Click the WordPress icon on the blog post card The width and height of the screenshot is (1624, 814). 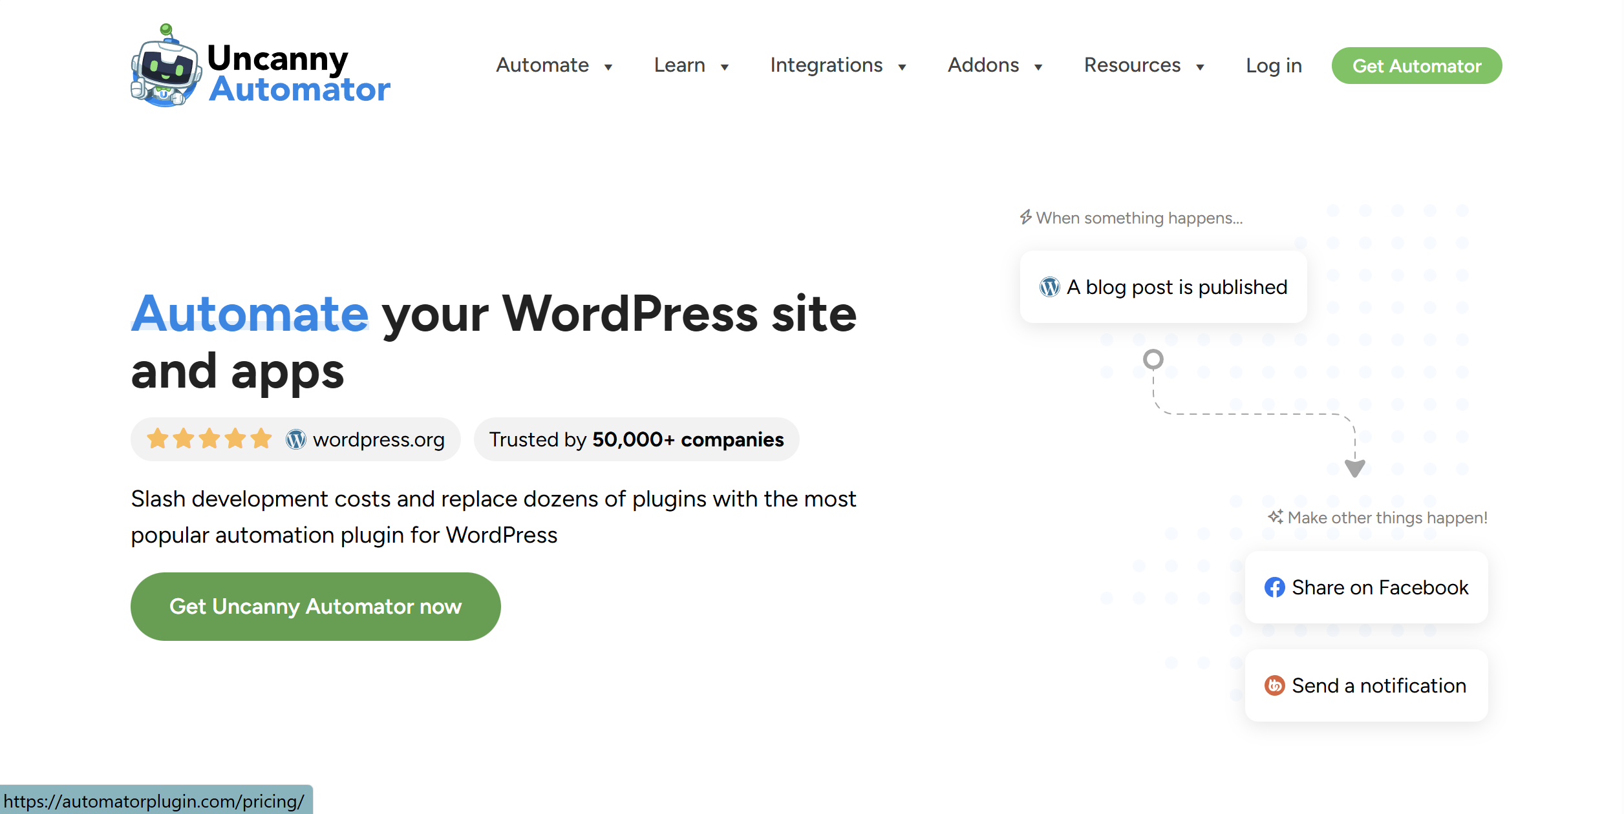point(1049,287)
